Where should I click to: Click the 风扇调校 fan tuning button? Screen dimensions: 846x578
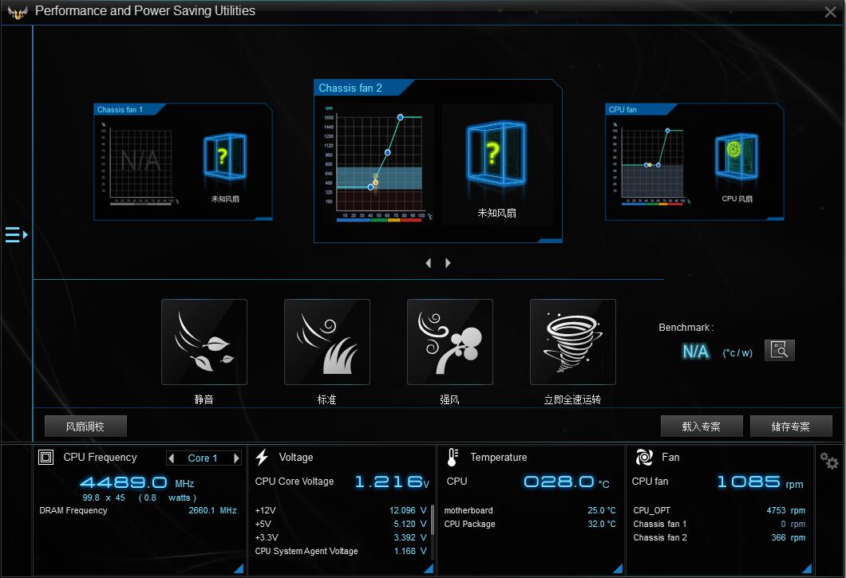(85, 427)
